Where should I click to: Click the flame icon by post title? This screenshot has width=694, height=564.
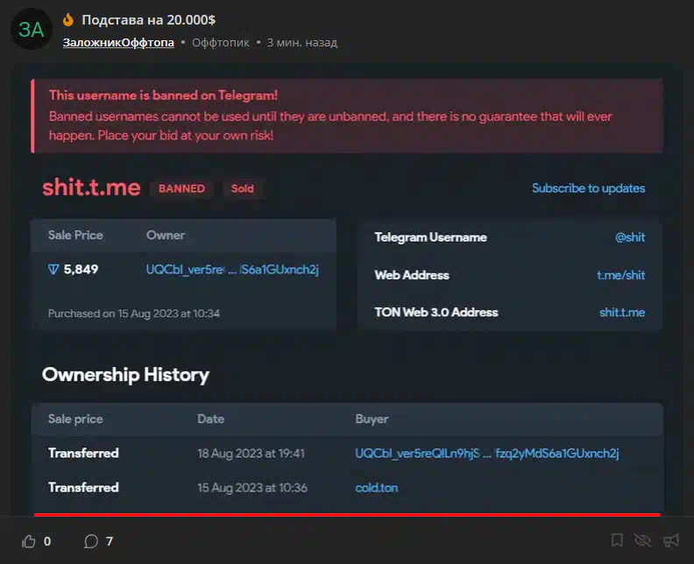tap(68, 20)
